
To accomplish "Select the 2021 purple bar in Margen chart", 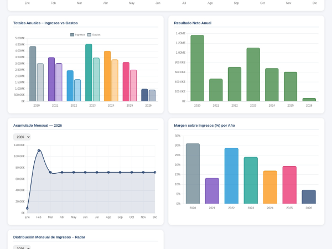I will (212, 191).
